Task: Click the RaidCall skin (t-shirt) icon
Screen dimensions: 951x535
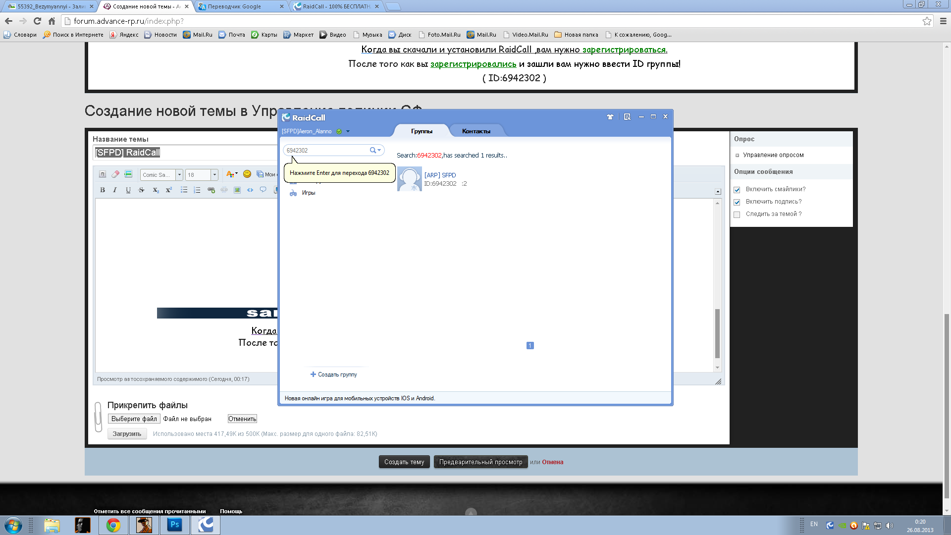Action: tap(610, 117)
